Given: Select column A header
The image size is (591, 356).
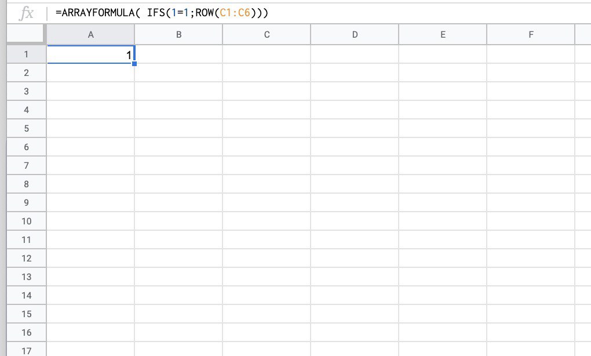Looking at the screenshot, I should pos(90,35).
